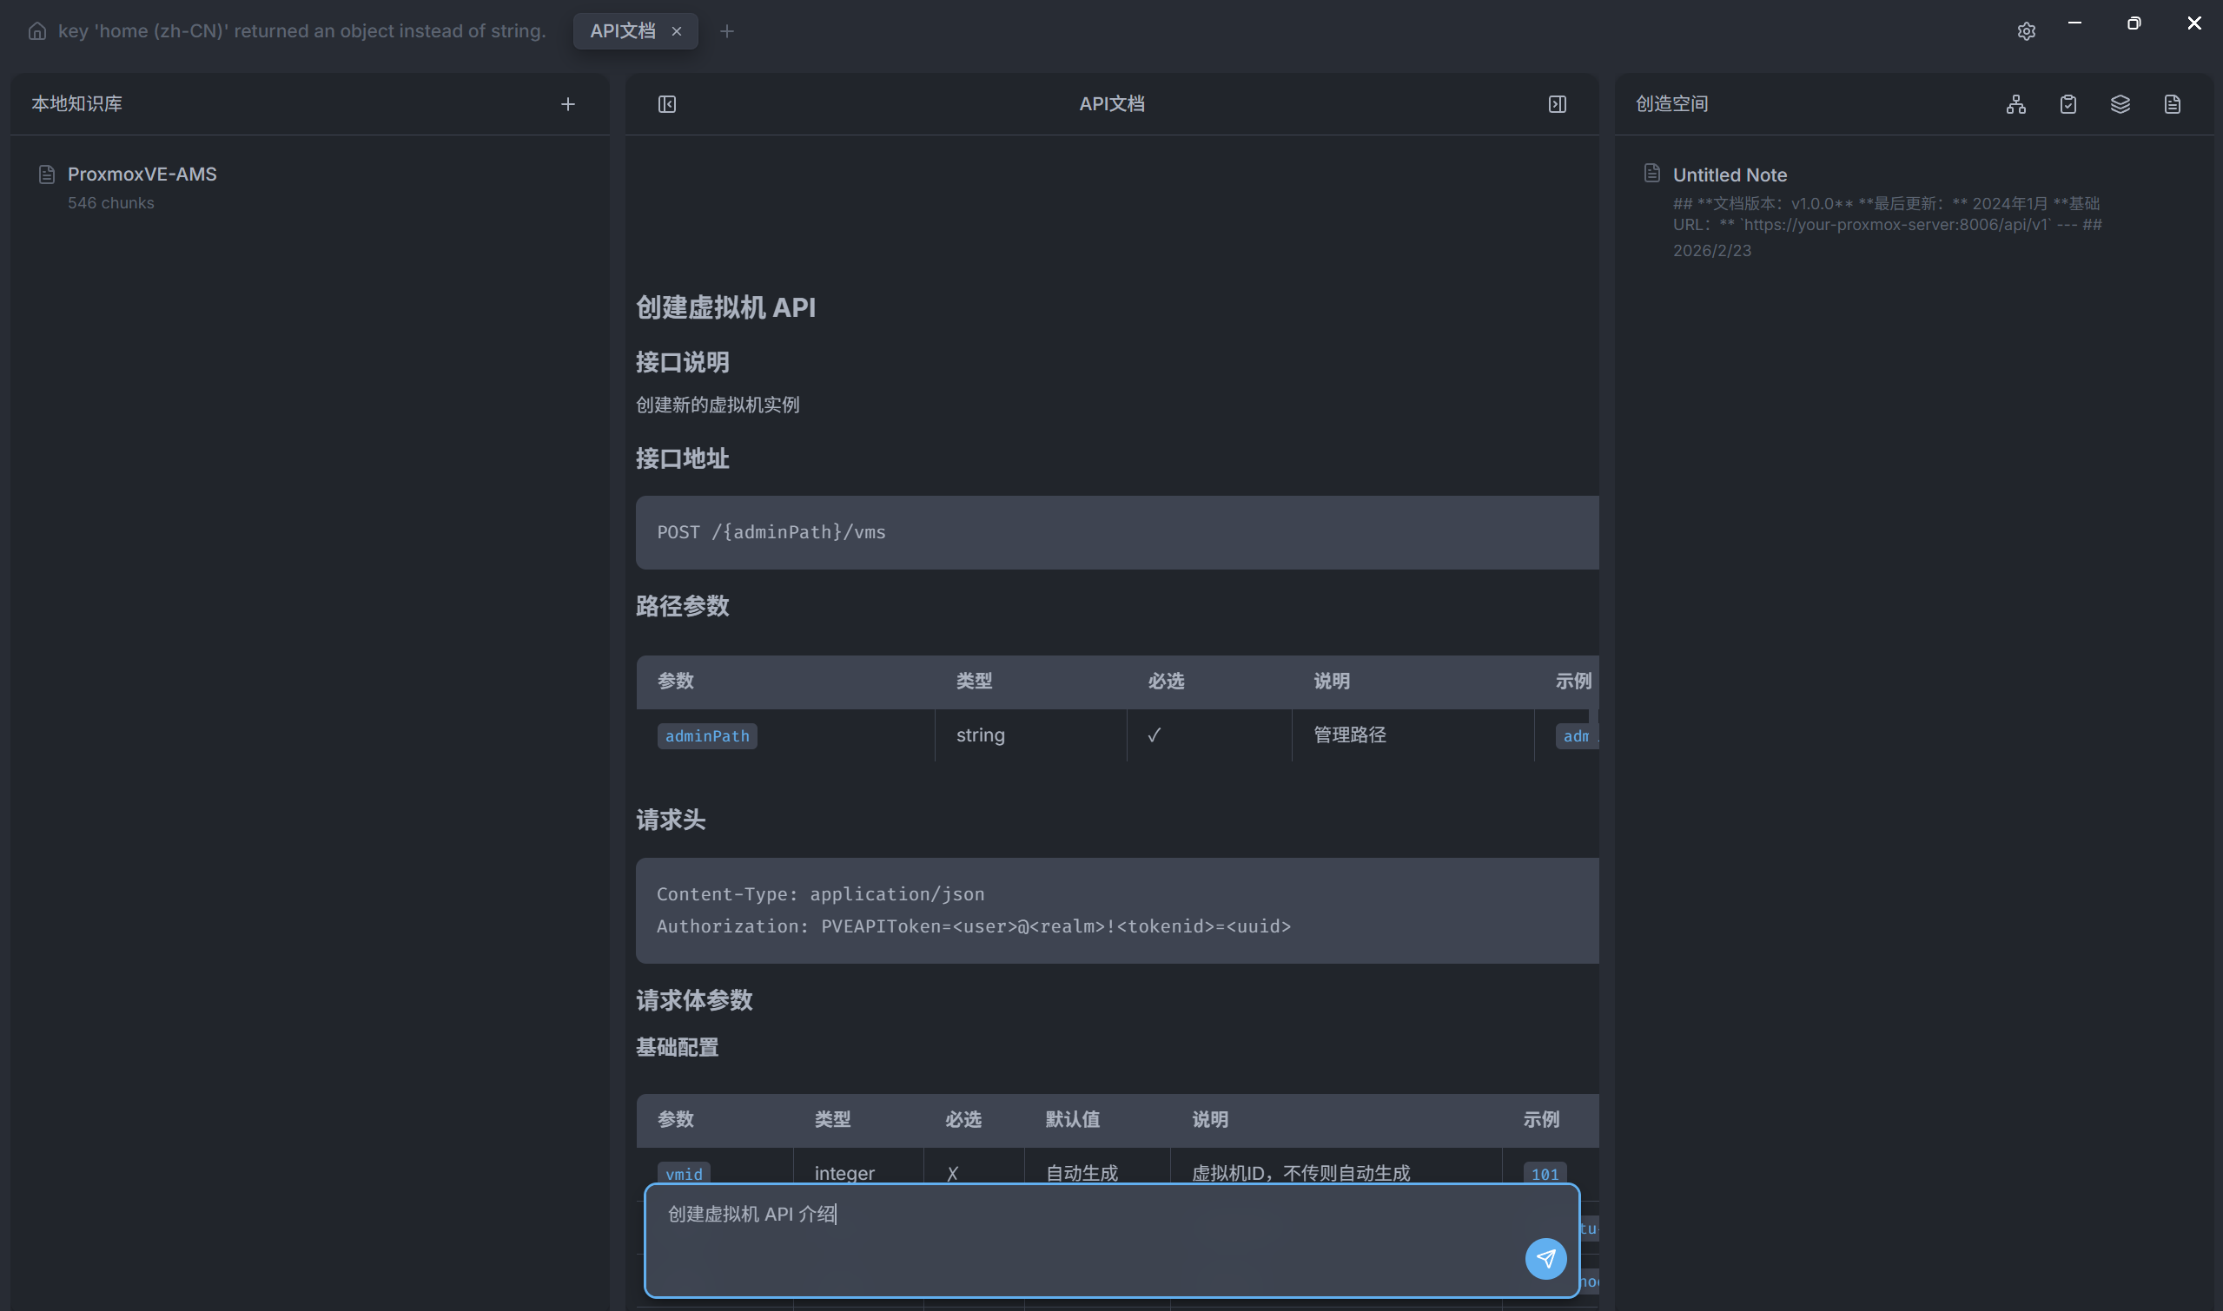Screen dimensions: 2223x1311
Task: Collapse left sidebar panel toggle icon
Action: pos(666,104)
